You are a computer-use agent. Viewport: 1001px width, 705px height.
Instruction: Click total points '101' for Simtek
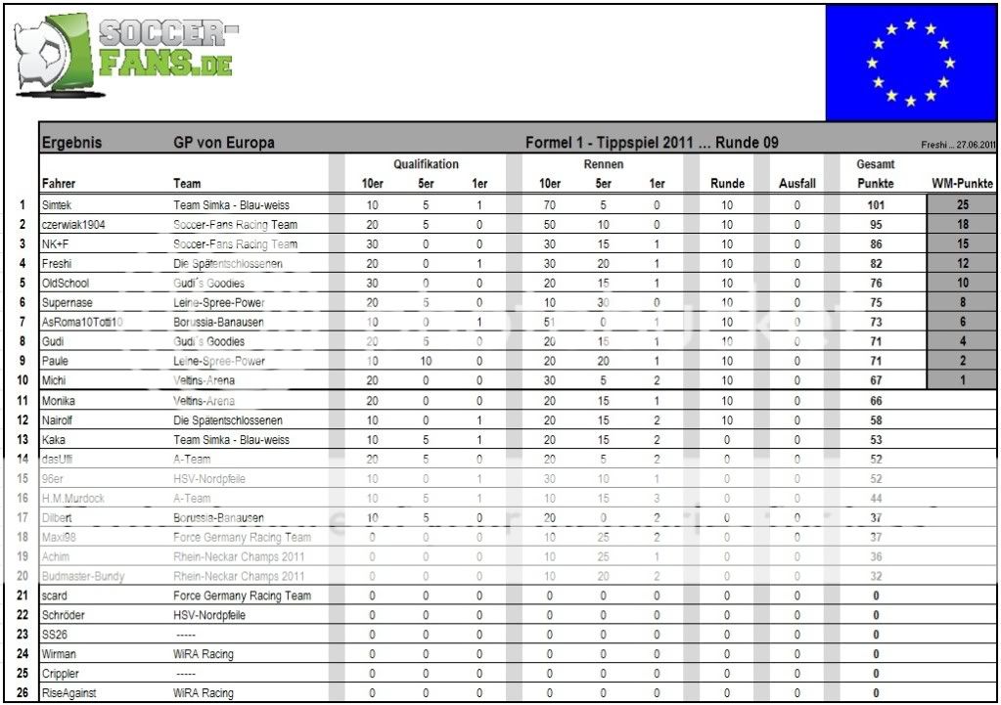(876, 205)
